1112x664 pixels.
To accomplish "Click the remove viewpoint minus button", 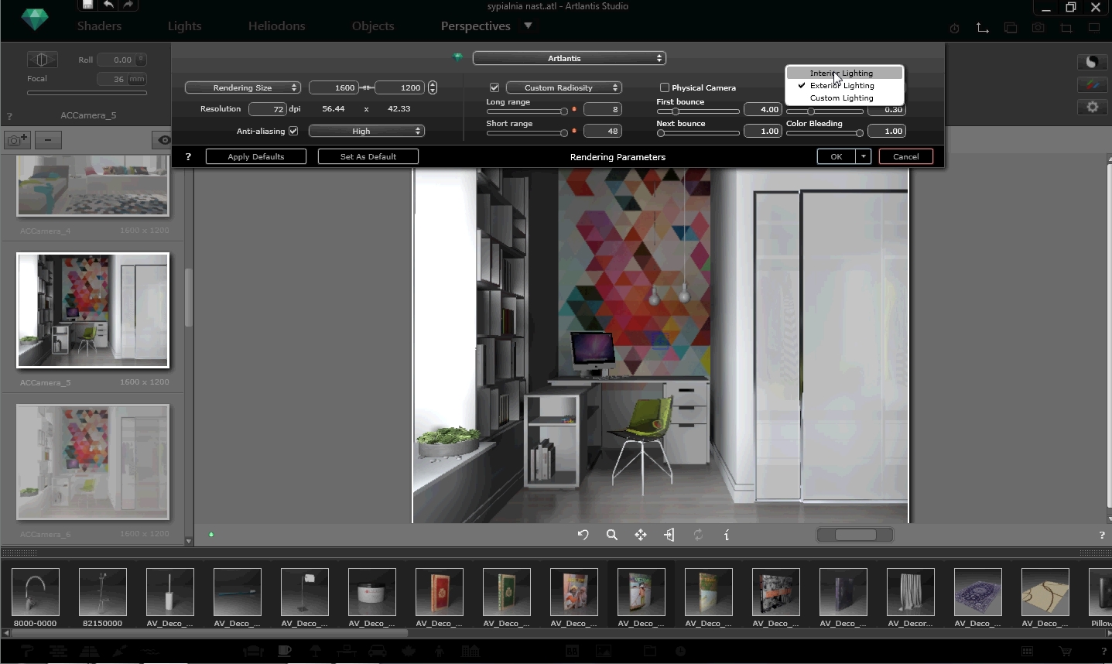I will point(48,140).
